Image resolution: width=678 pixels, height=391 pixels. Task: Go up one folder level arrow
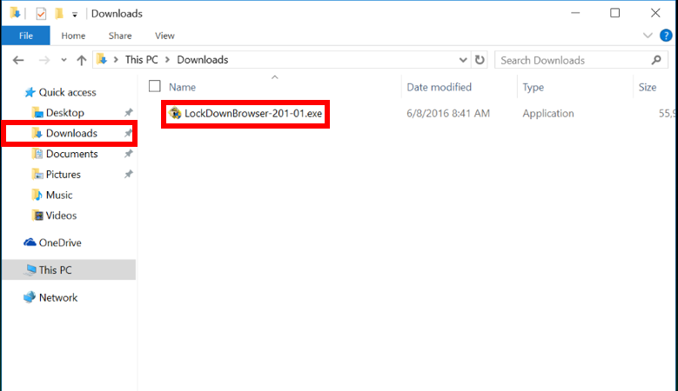click(81, 60)
